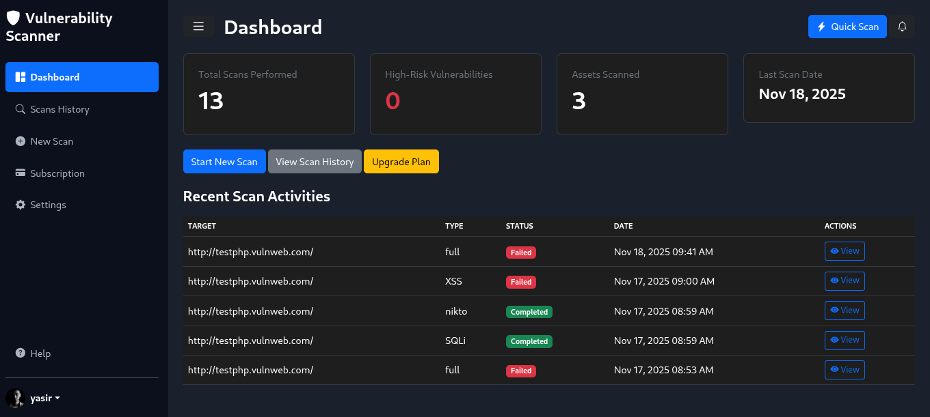Click the Upgrade Plan button
The image size is (930, 417).
tap(401, 162)
